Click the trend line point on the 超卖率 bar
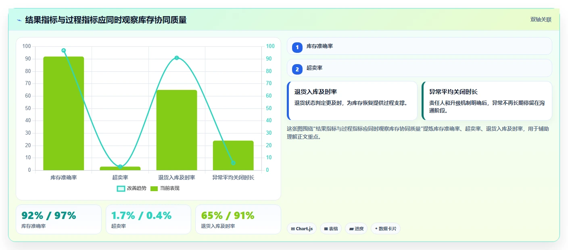 [x=120, y=167]
